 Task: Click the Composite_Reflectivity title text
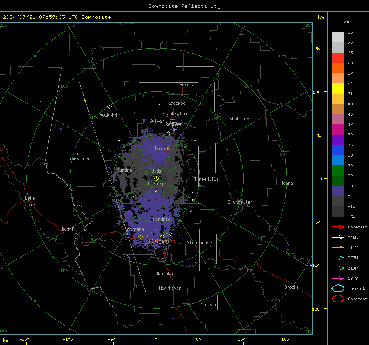point(184,6)
